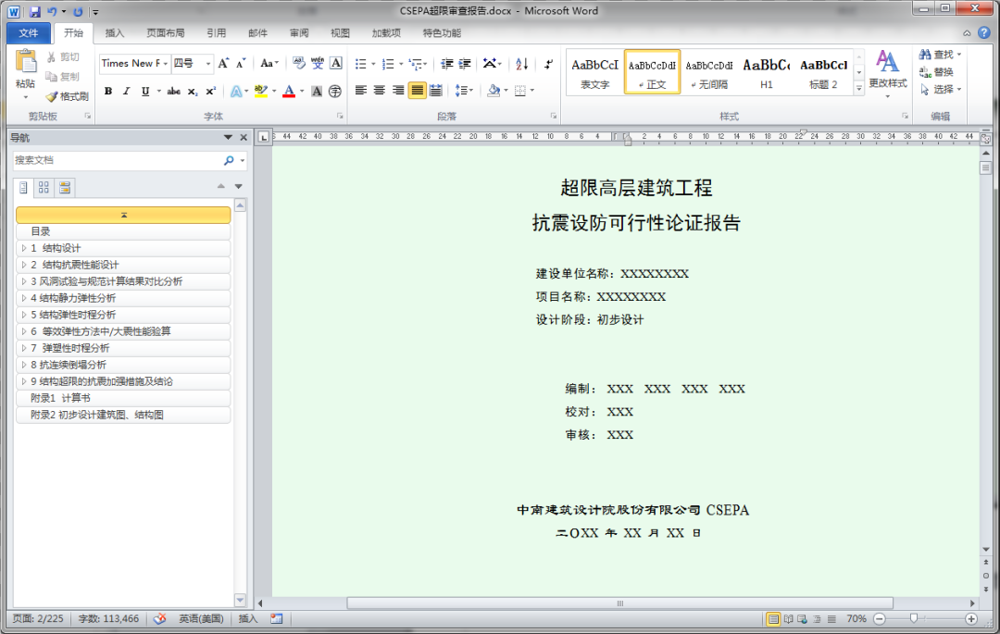Switch to 视图 (View) tab

tap(340, 33)
